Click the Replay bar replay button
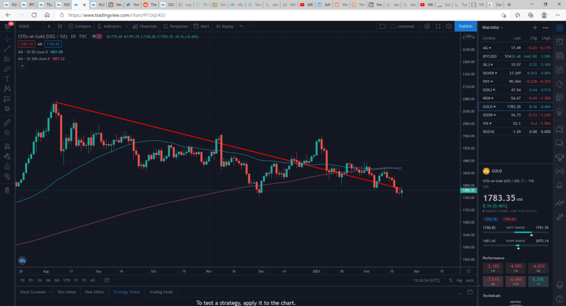 tap(224, 26)
